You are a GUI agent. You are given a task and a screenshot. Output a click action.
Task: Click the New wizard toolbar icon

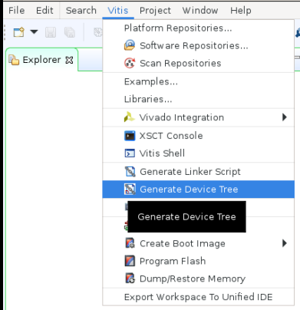tap(19, 32)
